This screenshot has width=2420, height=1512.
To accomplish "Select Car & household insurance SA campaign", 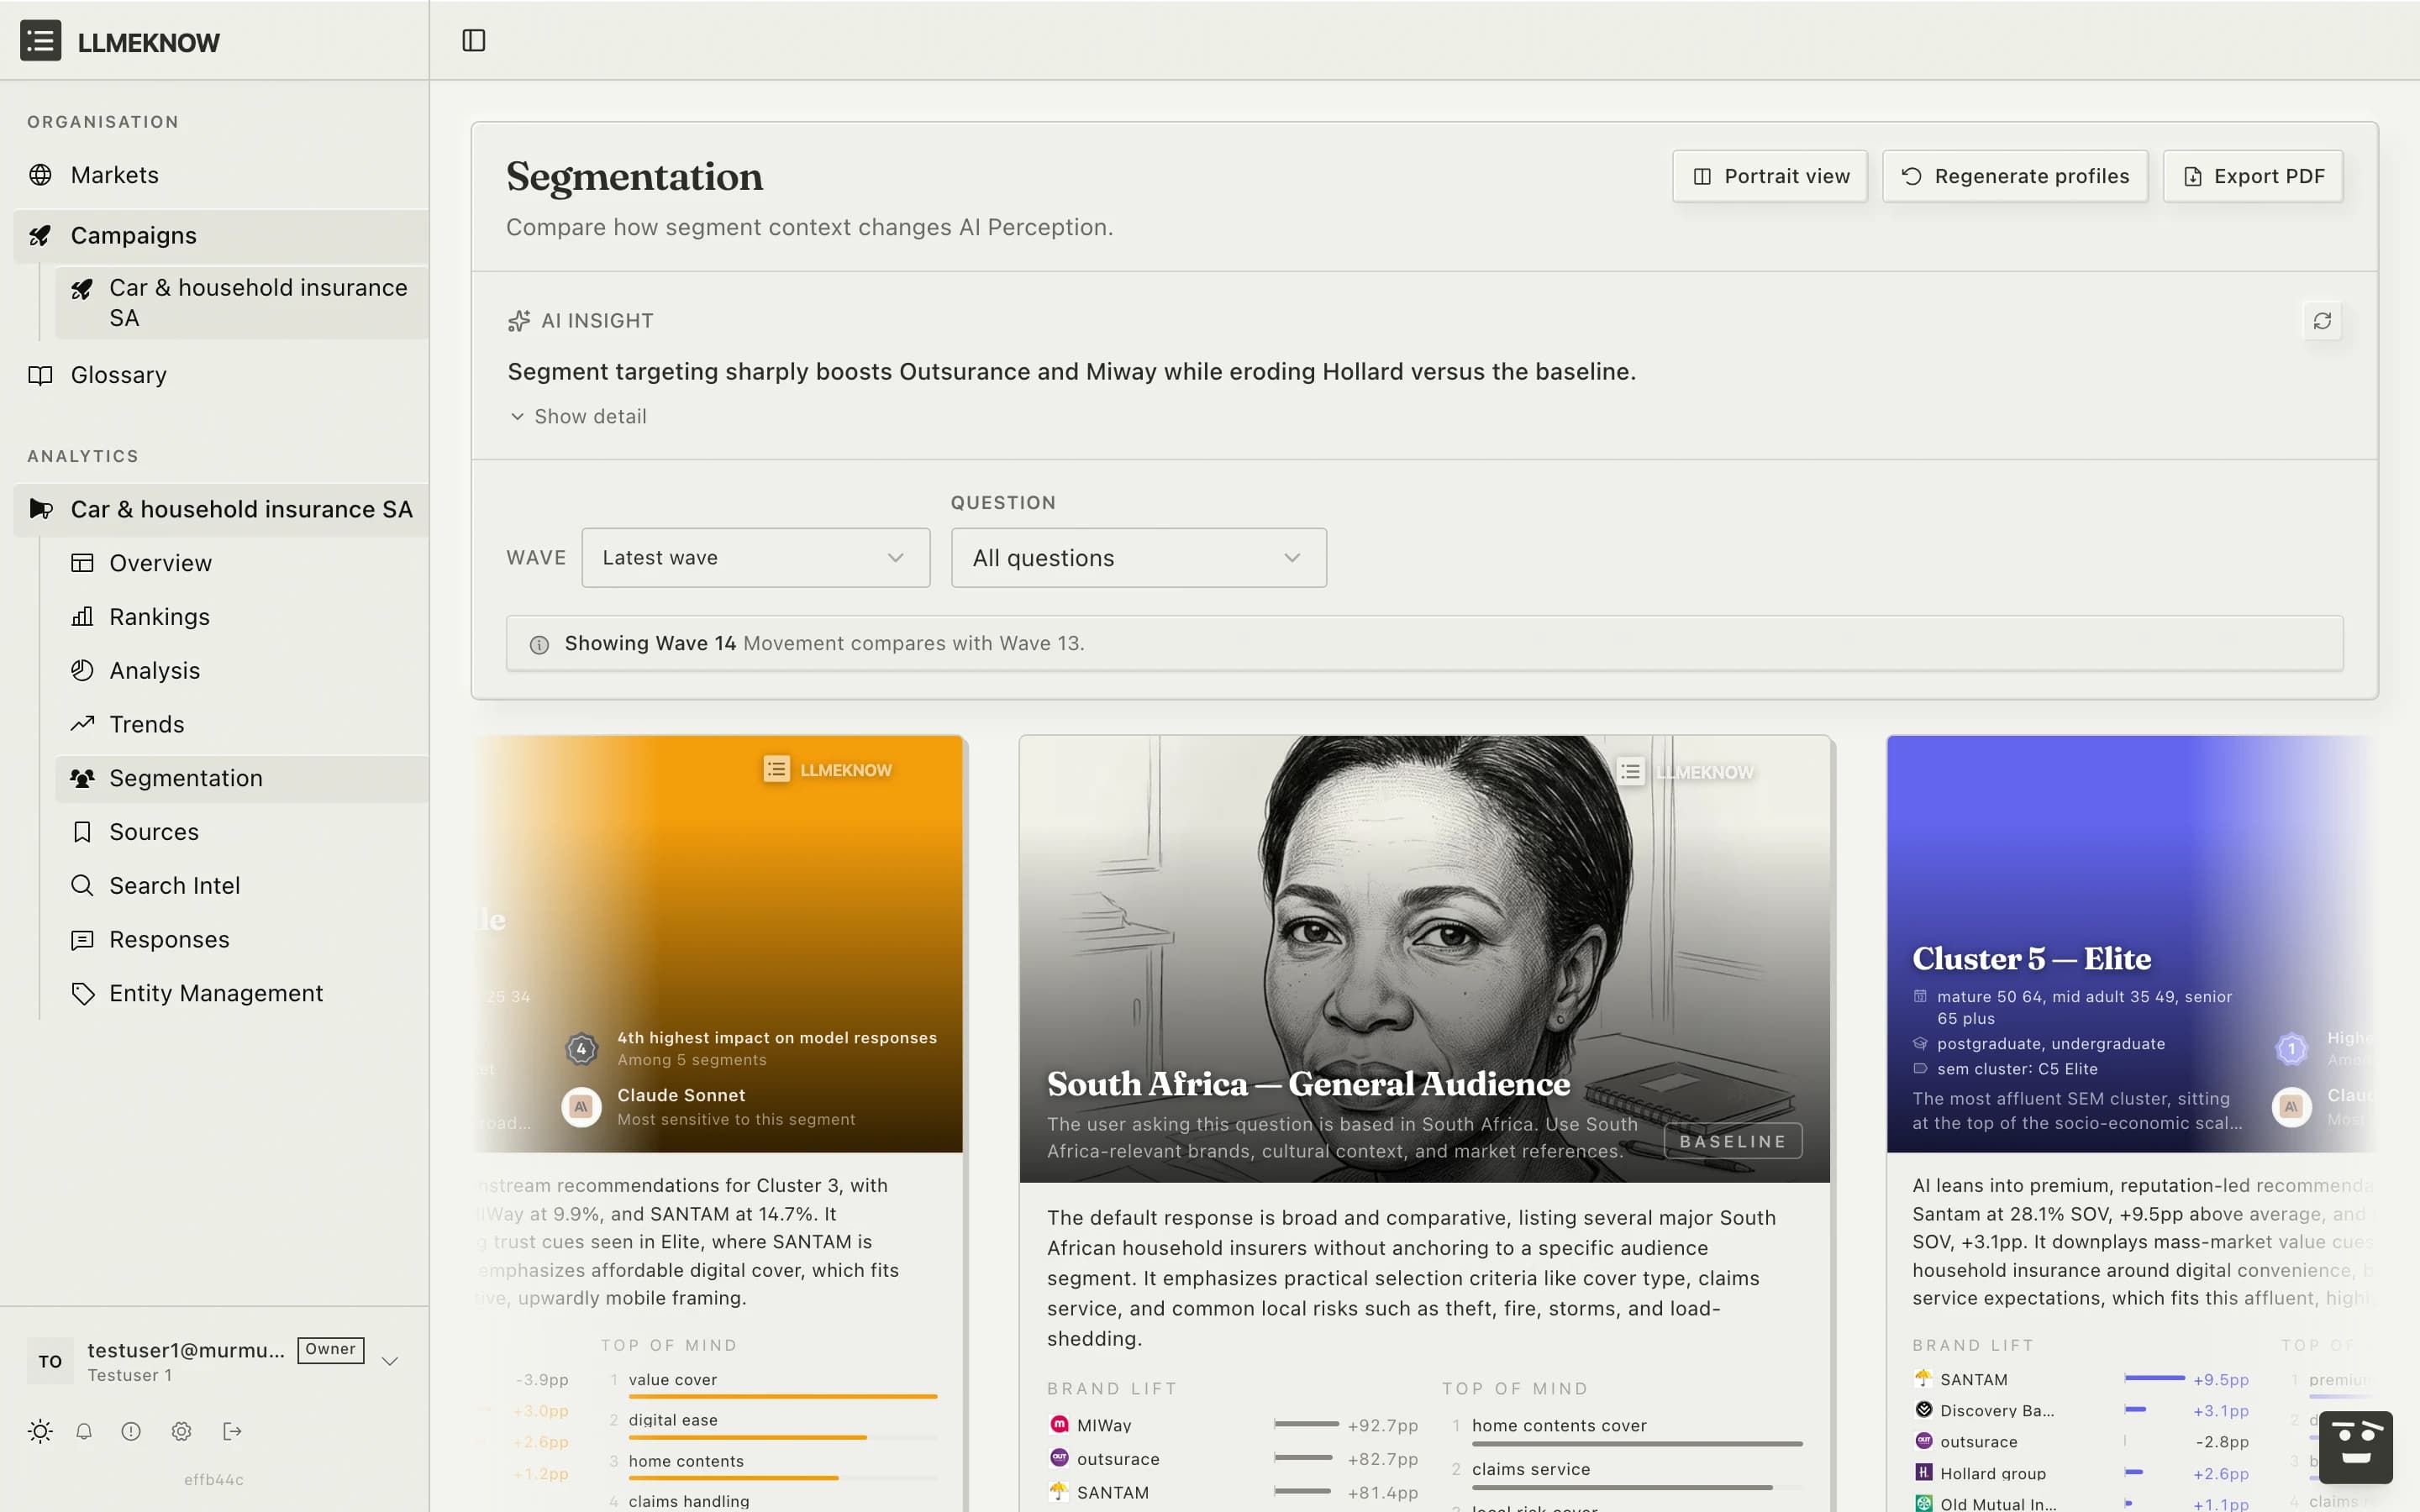I will point(242,302).
